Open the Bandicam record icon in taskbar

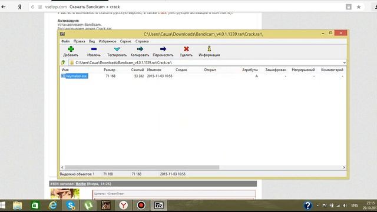point(141,206)
